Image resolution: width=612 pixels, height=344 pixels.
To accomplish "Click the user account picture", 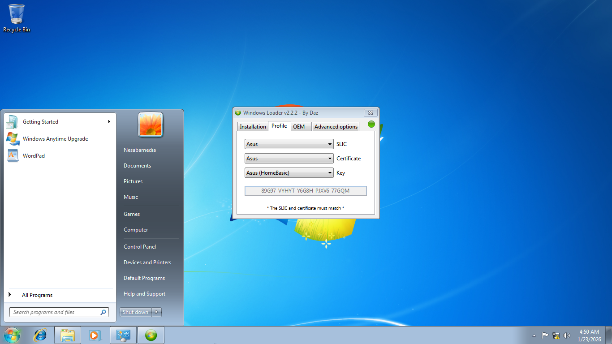I will tap(151, 125).
